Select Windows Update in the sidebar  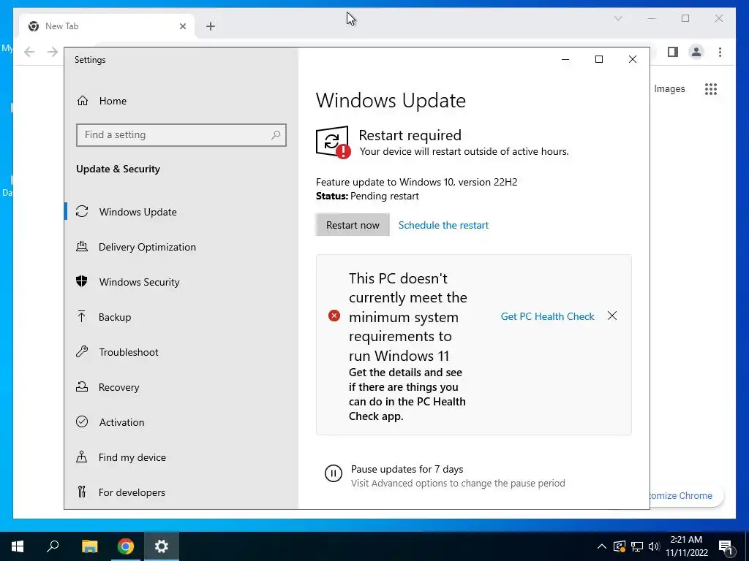pyautogui.click(x=138, y=212)
